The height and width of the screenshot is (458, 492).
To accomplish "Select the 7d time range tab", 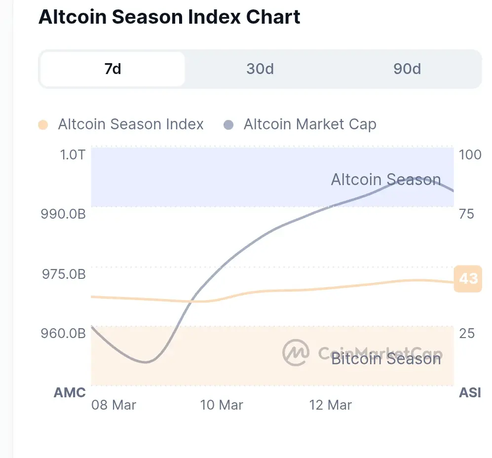I will (113, 69).
